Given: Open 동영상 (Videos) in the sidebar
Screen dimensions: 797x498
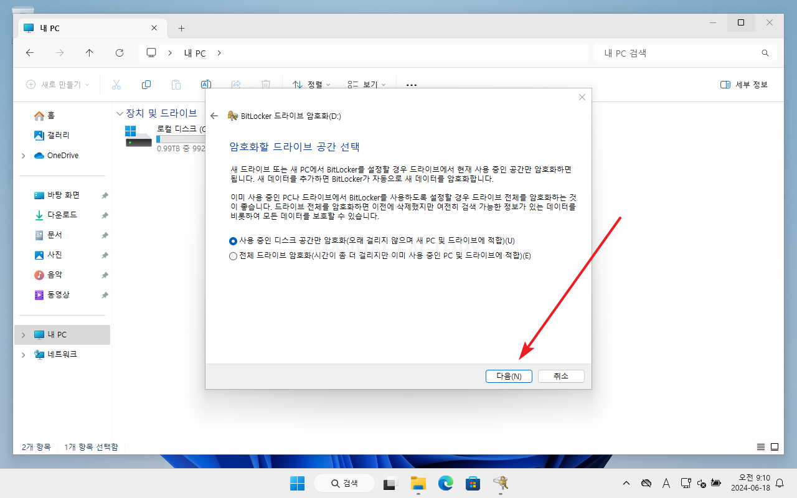Looking at the screenshot, I should pyautogui.click(x=62, y=294).
